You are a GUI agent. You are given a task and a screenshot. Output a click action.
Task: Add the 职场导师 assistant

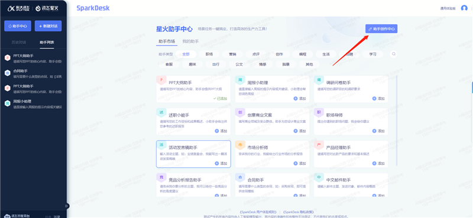378,131
